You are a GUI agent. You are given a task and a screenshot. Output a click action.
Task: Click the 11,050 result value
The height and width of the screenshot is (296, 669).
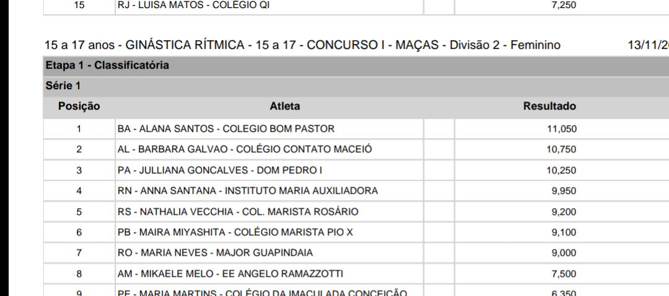(x=563, y=129)
